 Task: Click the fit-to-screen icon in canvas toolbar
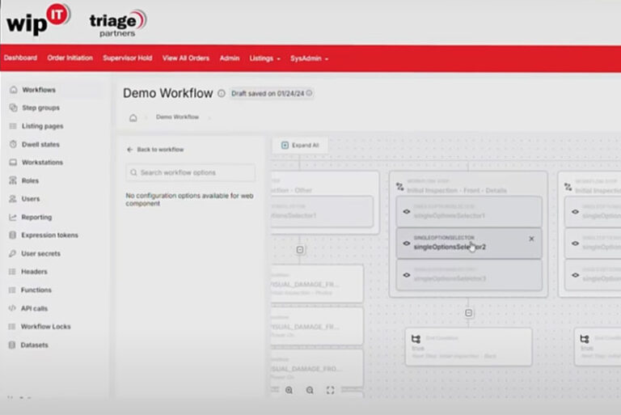coord(330,391)
